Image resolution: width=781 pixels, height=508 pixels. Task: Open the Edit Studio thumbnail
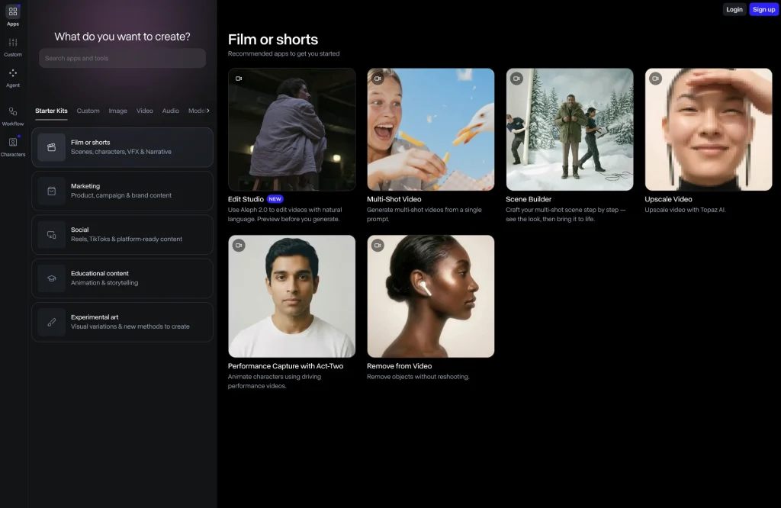(x=292, y=130)
